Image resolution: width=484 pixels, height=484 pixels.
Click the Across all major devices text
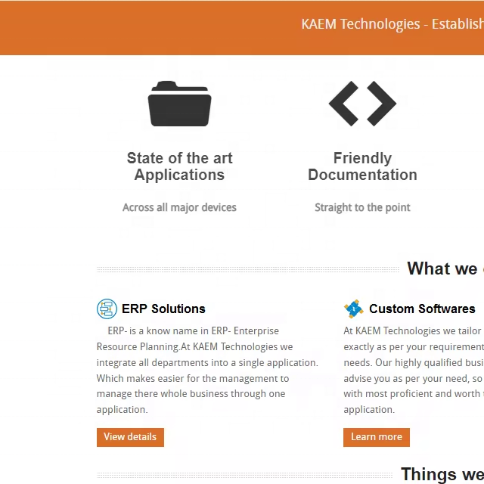[180, 207]
